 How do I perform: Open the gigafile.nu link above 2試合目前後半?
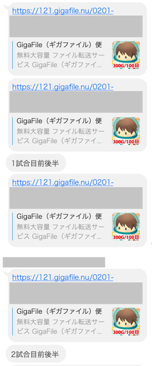pos(63,277)
